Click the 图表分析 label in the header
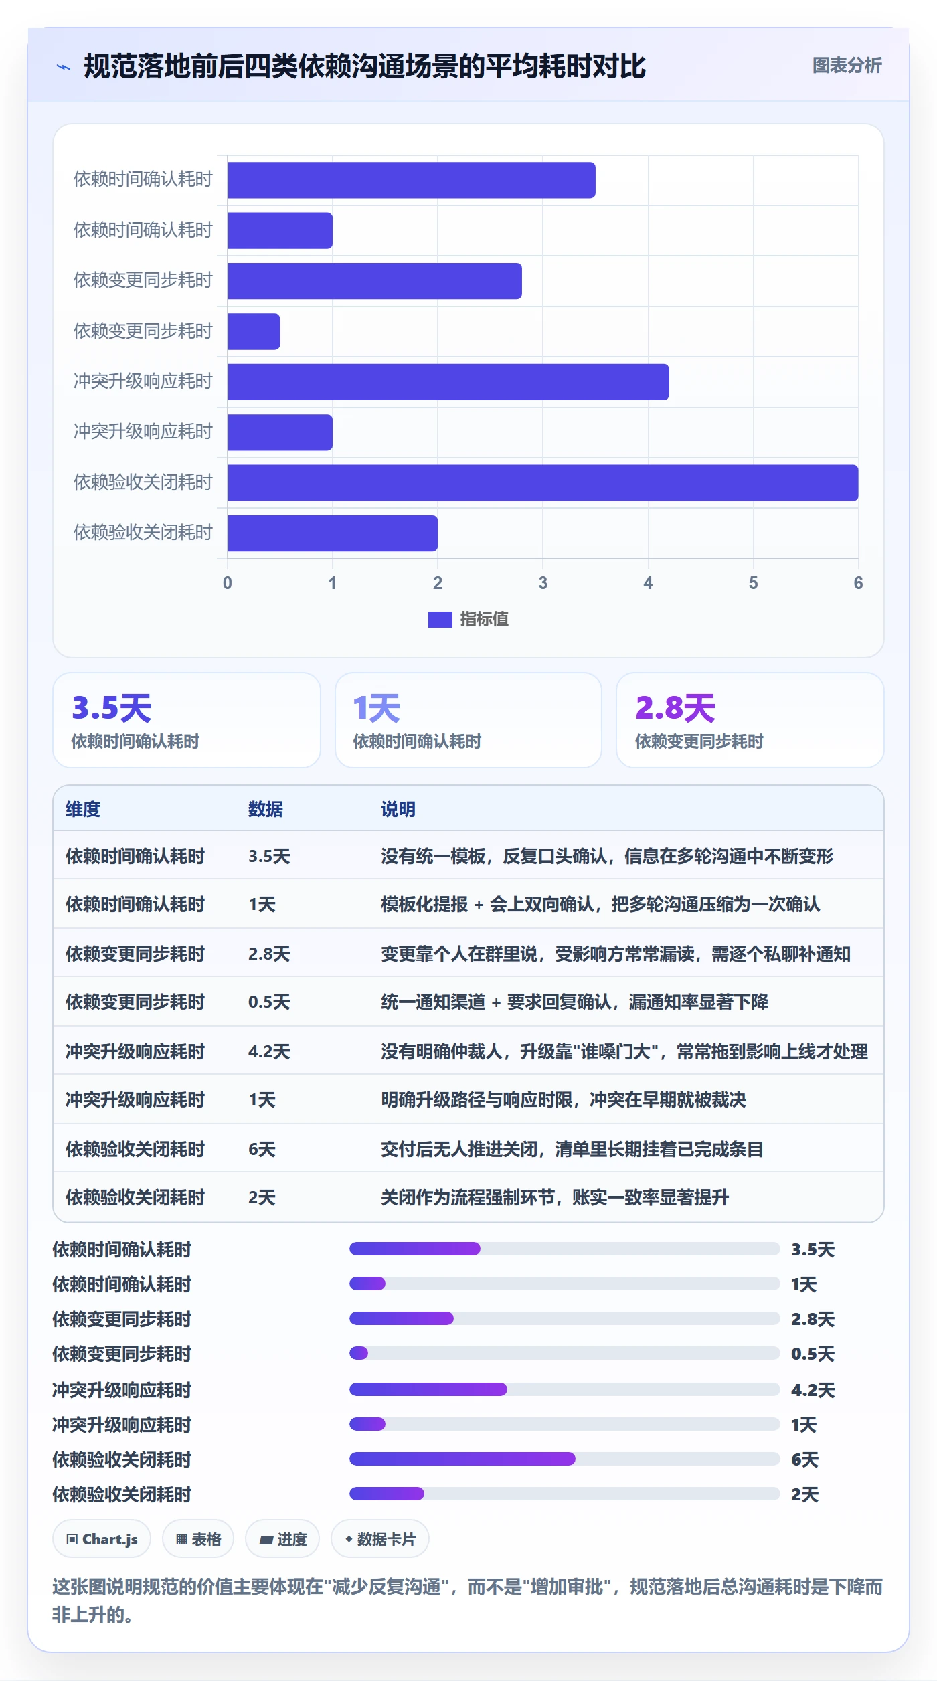The height and width of the screenshot is (1681, 937). tap(847, 66)
